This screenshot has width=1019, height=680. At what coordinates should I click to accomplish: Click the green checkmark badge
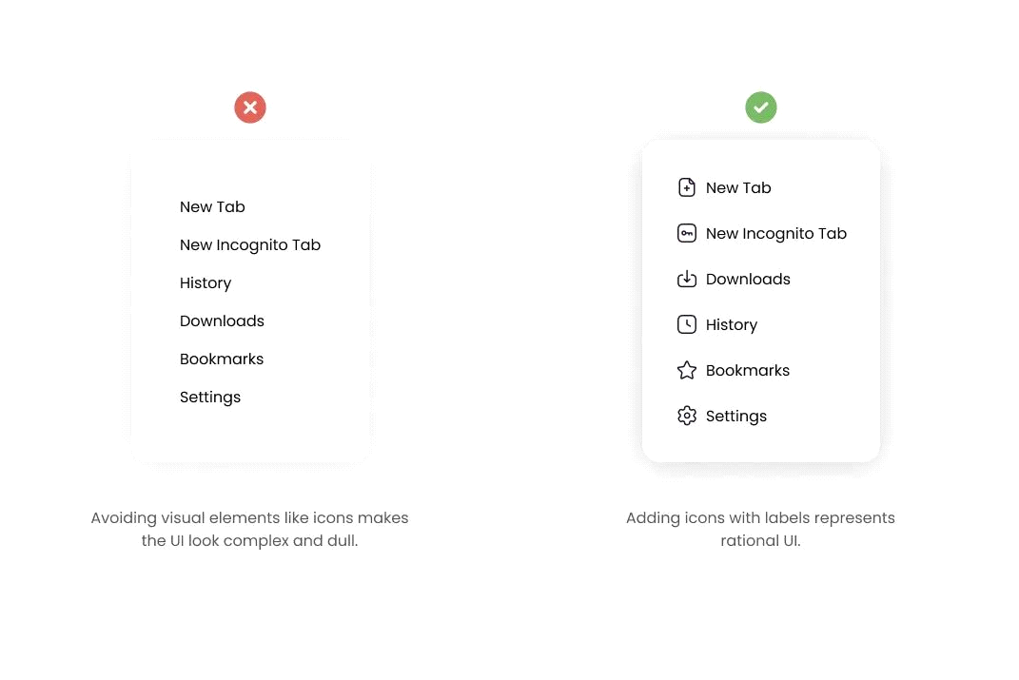click(761, 107)
